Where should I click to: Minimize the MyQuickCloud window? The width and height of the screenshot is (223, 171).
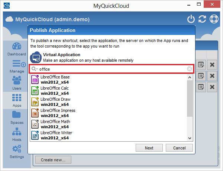[189, 5]
